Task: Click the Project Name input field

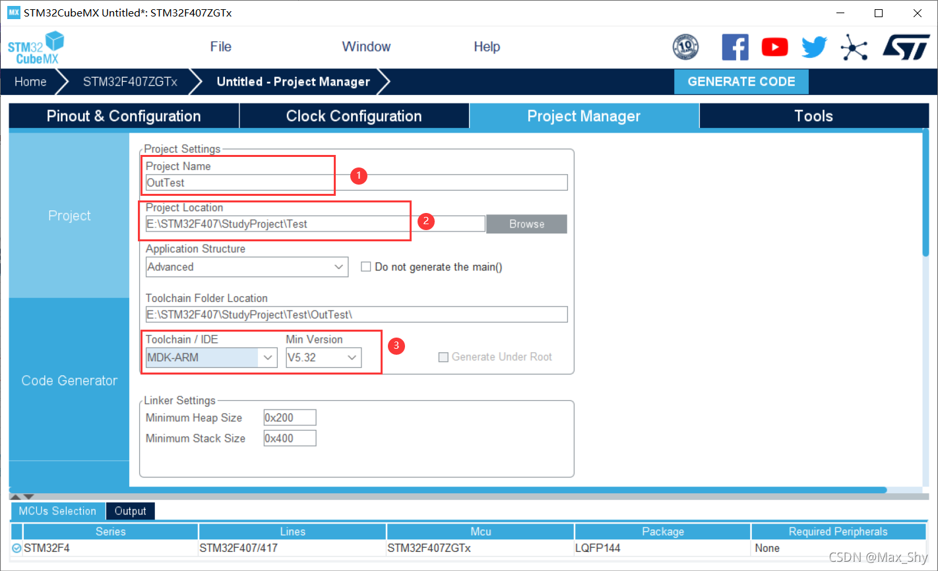Action: [356, 183]
